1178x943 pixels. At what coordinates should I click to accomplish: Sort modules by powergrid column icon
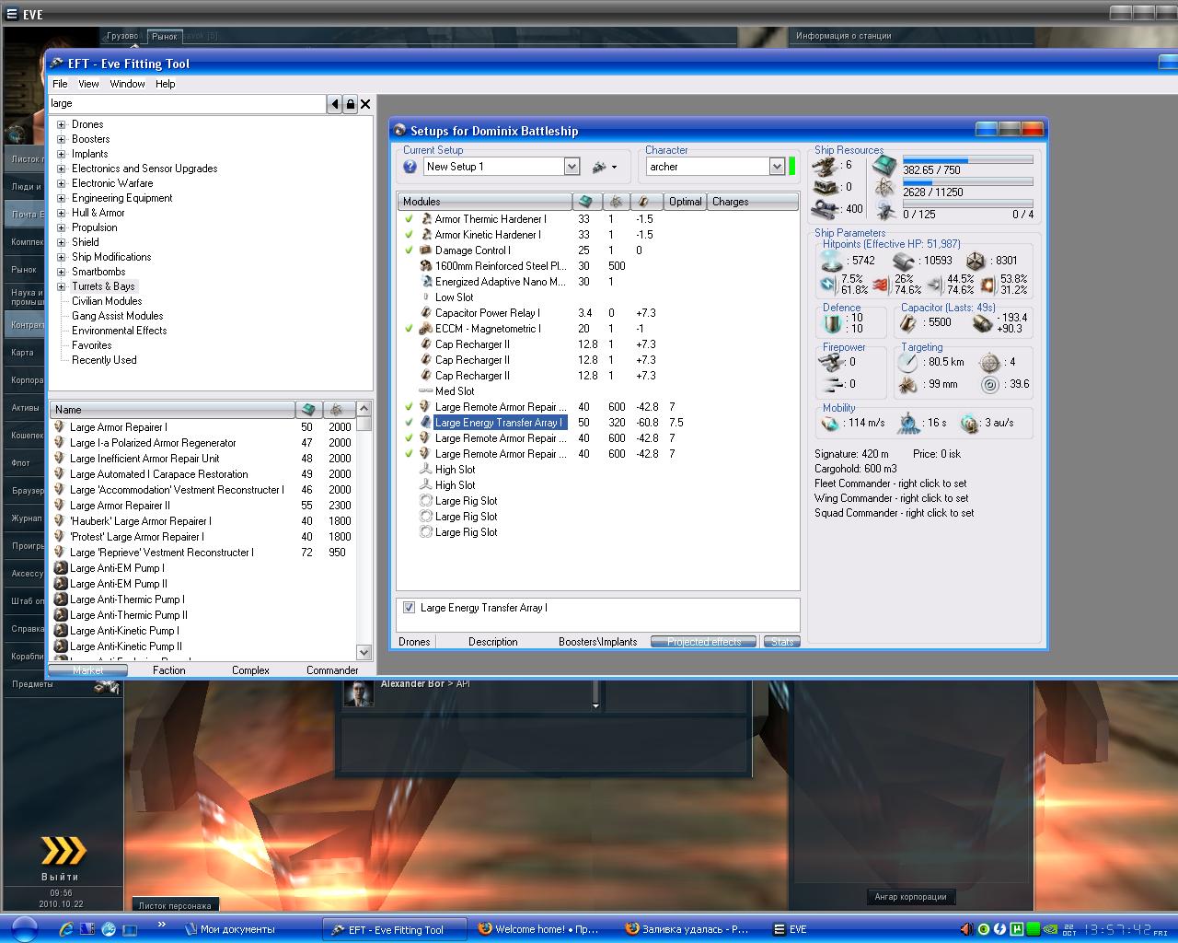[616, 202]
